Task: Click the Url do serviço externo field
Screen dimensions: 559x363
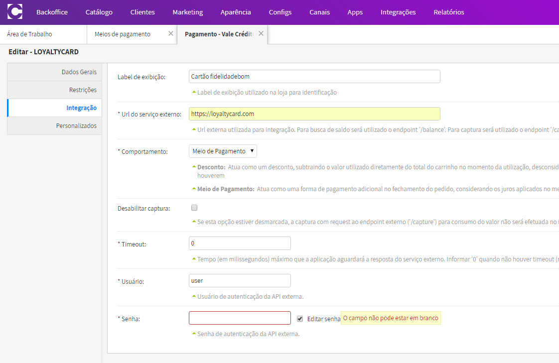Action: (x=314, y=114)
